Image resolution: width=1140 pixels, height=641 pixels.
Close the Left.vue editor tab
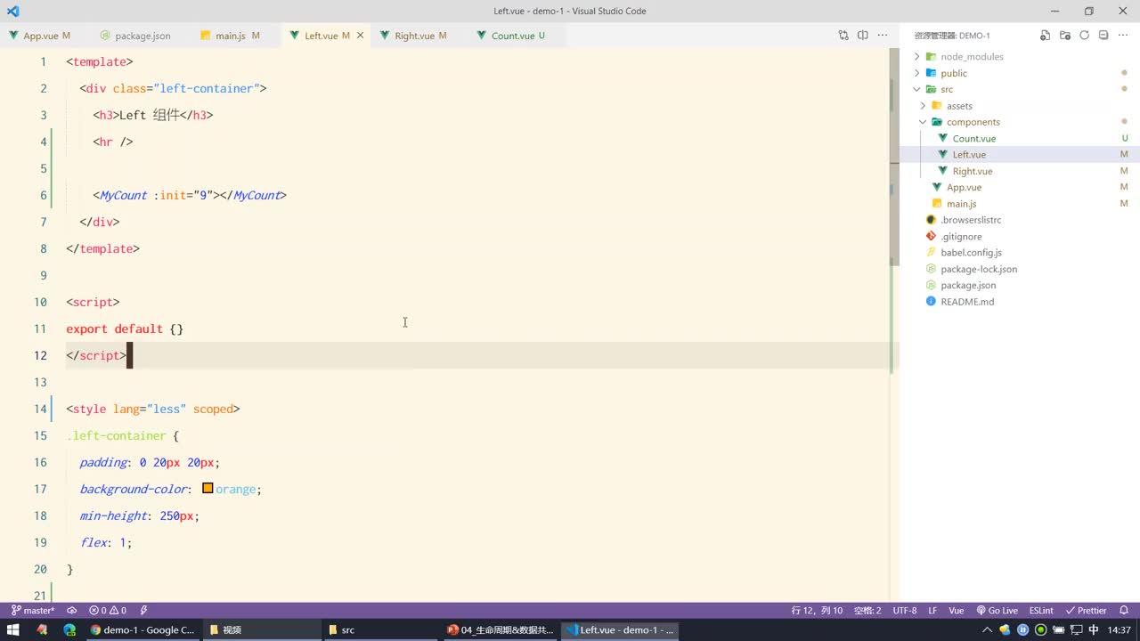(x=360, y=36)
